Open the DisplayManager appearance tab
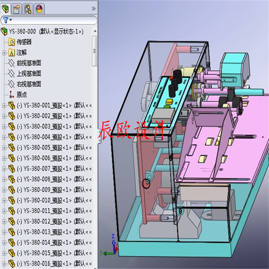The height and width of the screenshot is (269, 269). point(39,9)
